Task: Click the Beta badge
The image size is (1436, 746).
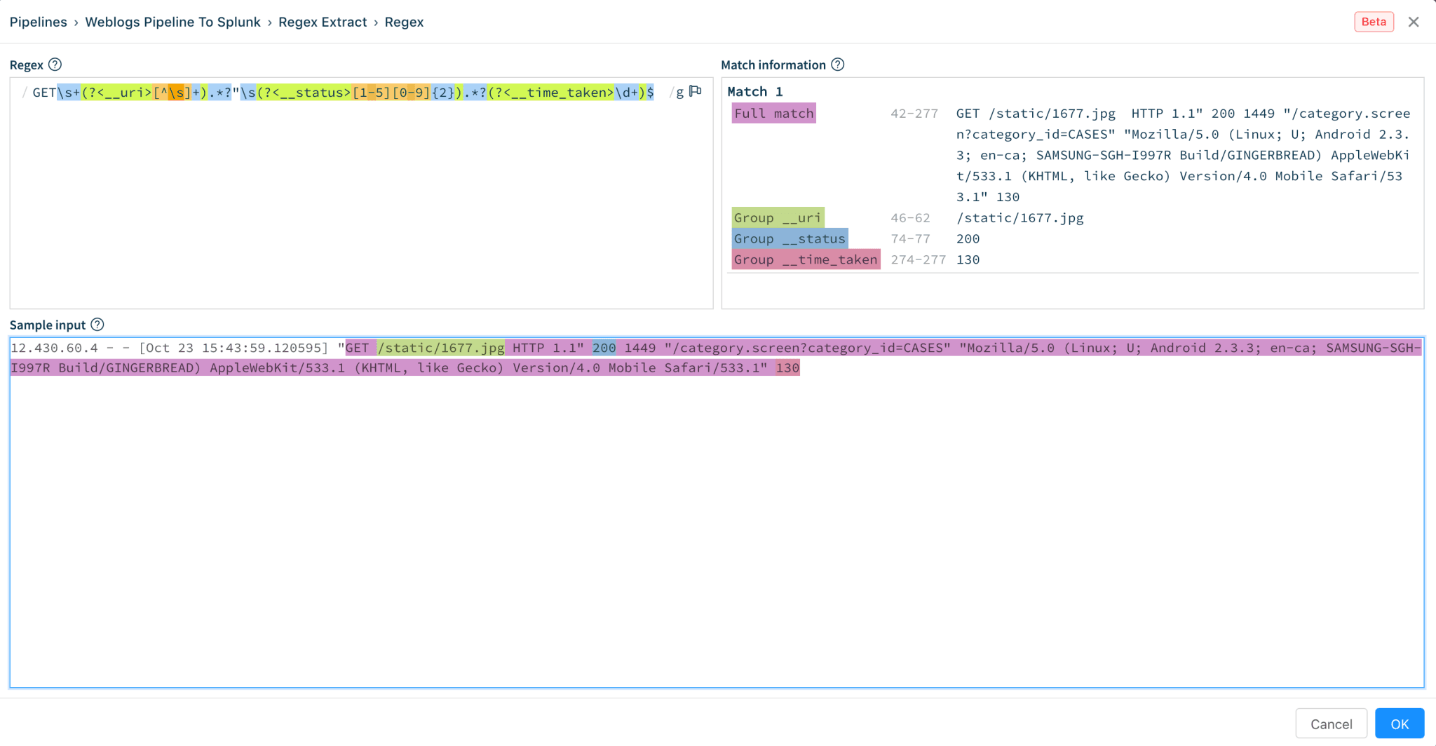Action: [x=1373, y=22]
